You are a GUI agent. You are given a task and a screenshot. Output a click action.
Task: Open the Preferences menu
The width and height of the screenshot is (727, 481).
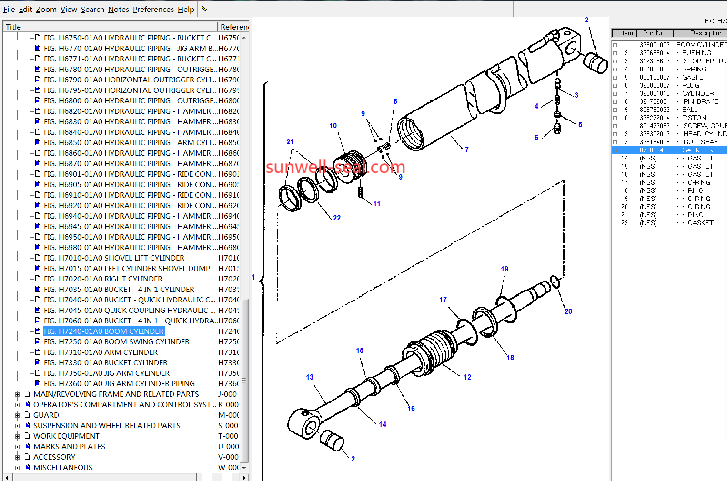tap(153, 9)
